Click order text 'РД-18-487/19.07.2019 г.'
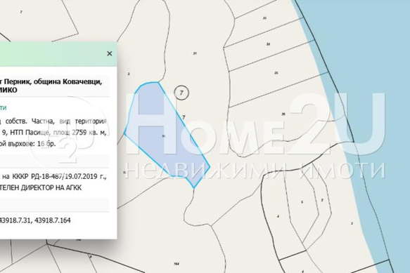Viewport: 410px width, 273px height. [69, 177]
